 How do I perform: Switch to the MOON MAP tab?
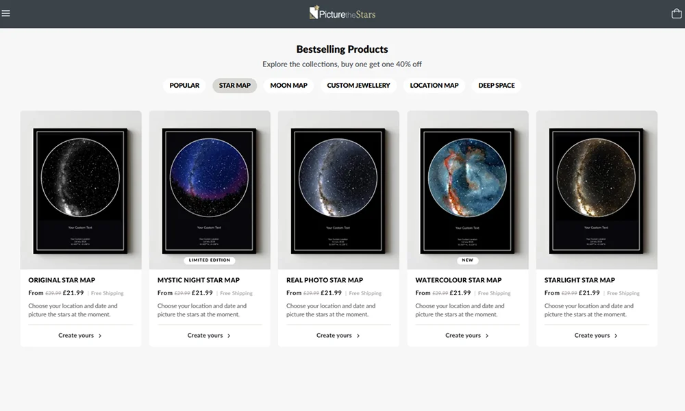point(289,86)
